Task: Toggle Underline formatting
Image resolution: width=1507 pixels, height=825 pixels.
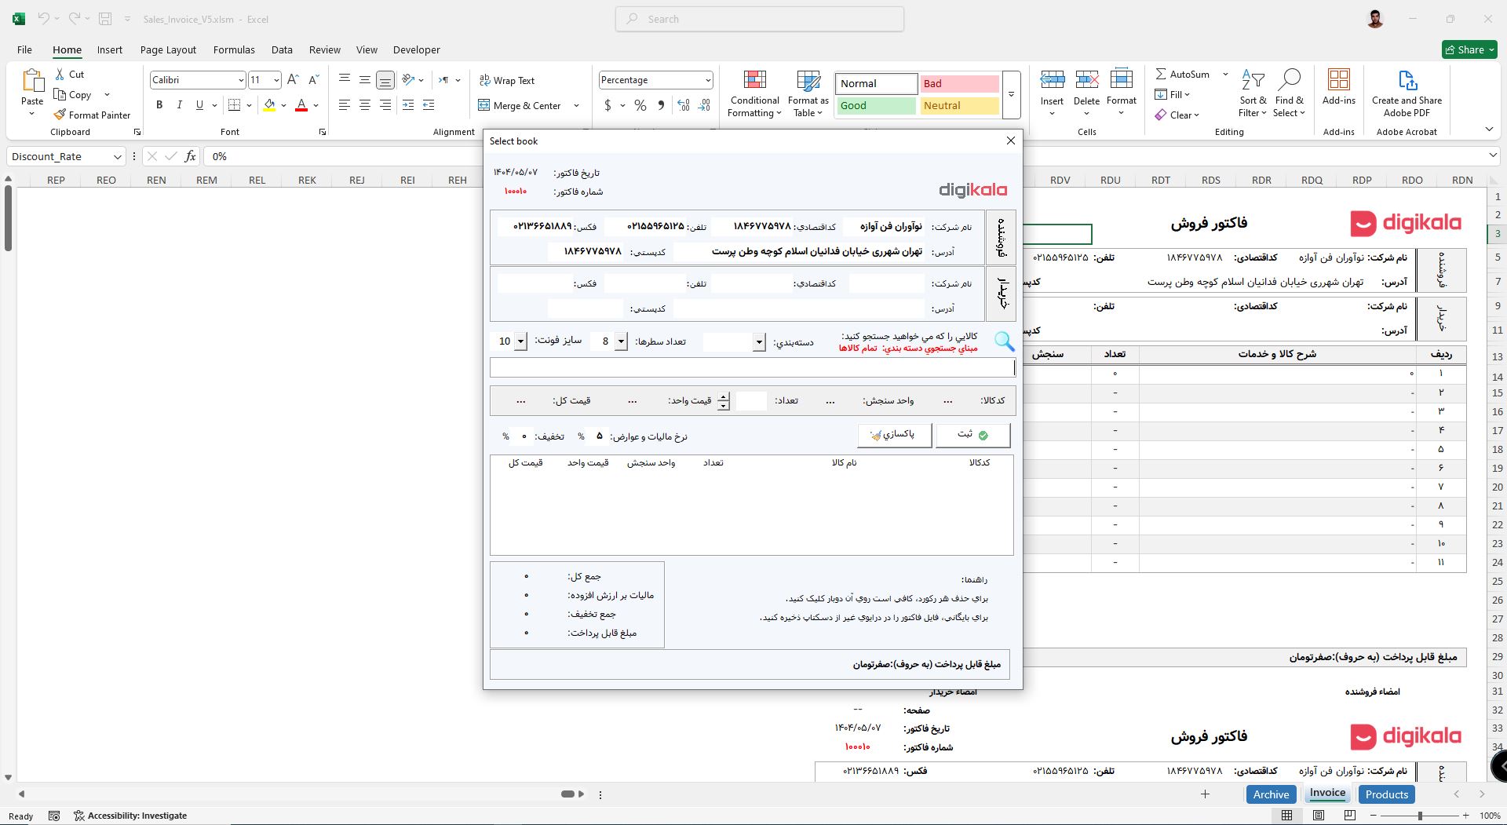Action: 199,104
